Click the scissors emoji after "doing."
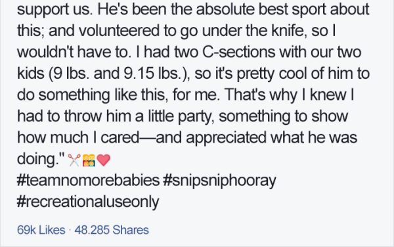Viewport: 394px width, 247px height. [74, 160]
